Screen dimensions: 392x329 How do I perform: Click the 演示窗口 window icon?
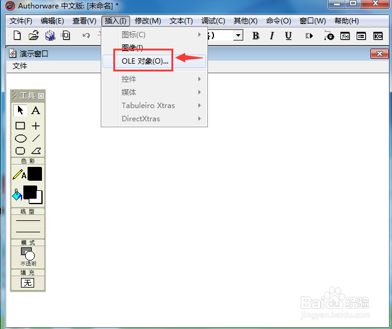tap(13, 53)
